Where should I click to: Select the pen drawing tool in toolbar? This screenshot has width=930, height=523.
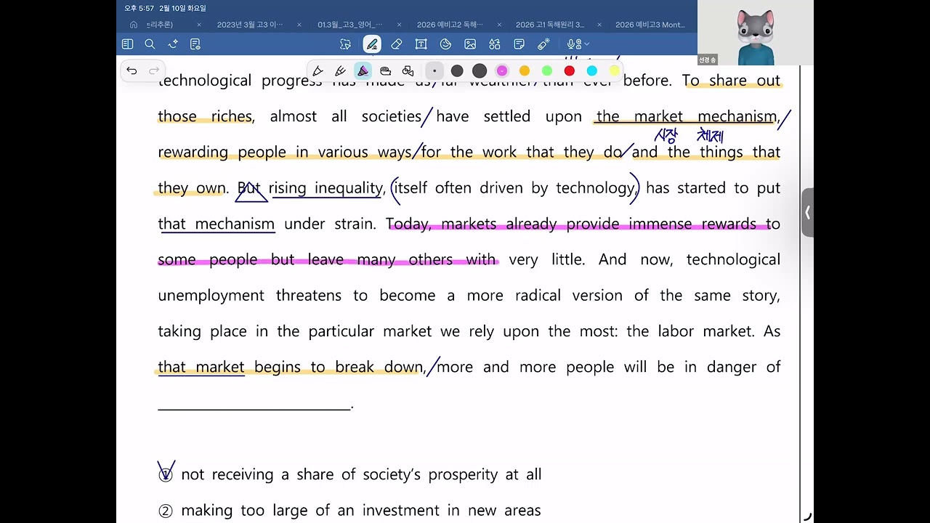pos(372,44)
